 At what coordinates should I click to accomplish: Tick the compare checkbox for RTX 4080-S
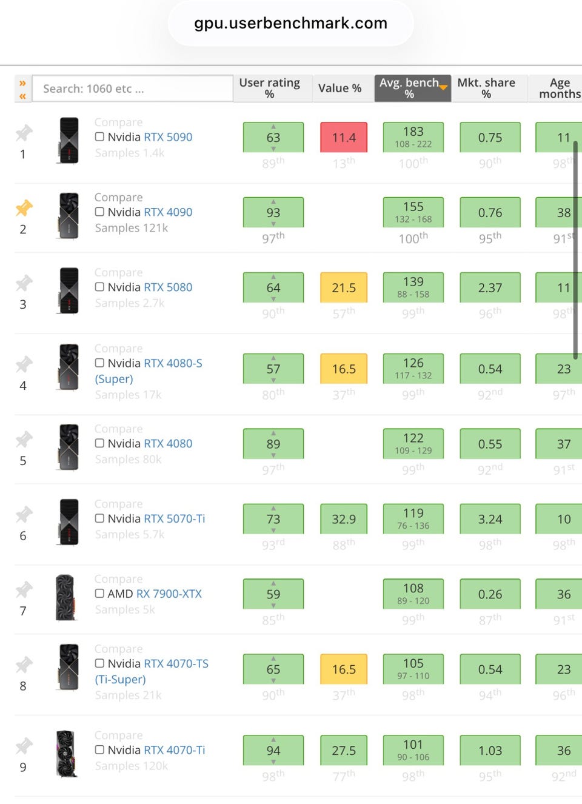(99, 363)
